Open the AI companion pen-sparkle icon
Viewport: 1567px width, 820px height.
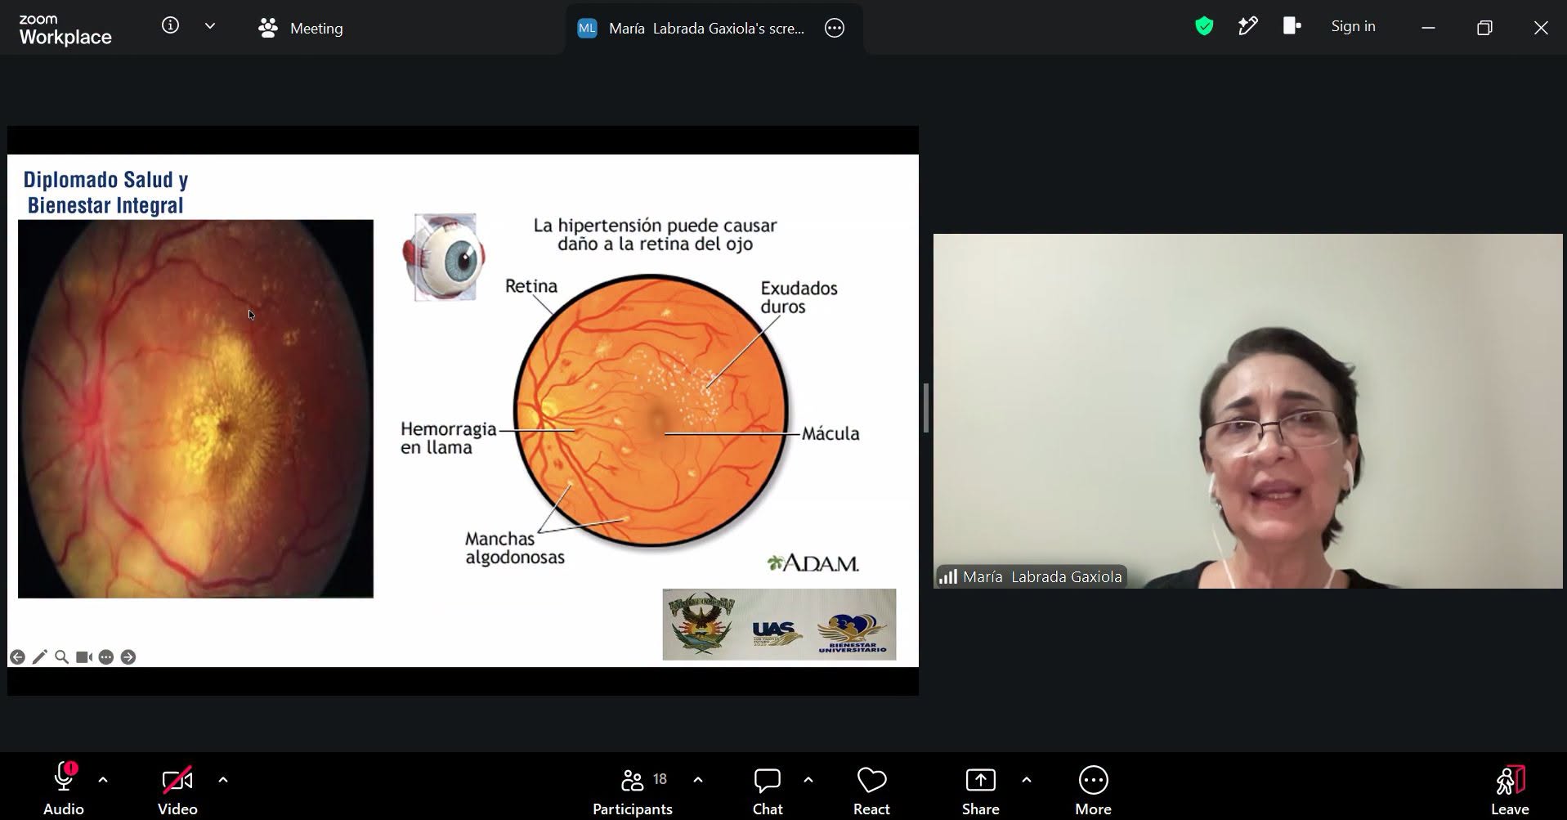click(1247, 26)
